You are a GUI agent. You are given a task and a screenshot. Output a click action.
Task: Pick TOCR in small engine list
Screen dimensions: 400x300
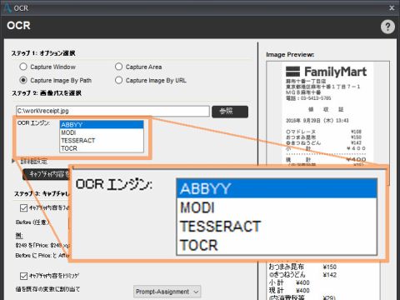coord(102,148)
